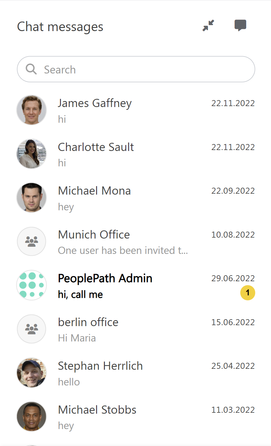The height and width of the screenshot is (446, 271).
Task: Open the PeoplePath Admin avatar
Action: coord(31,285)
